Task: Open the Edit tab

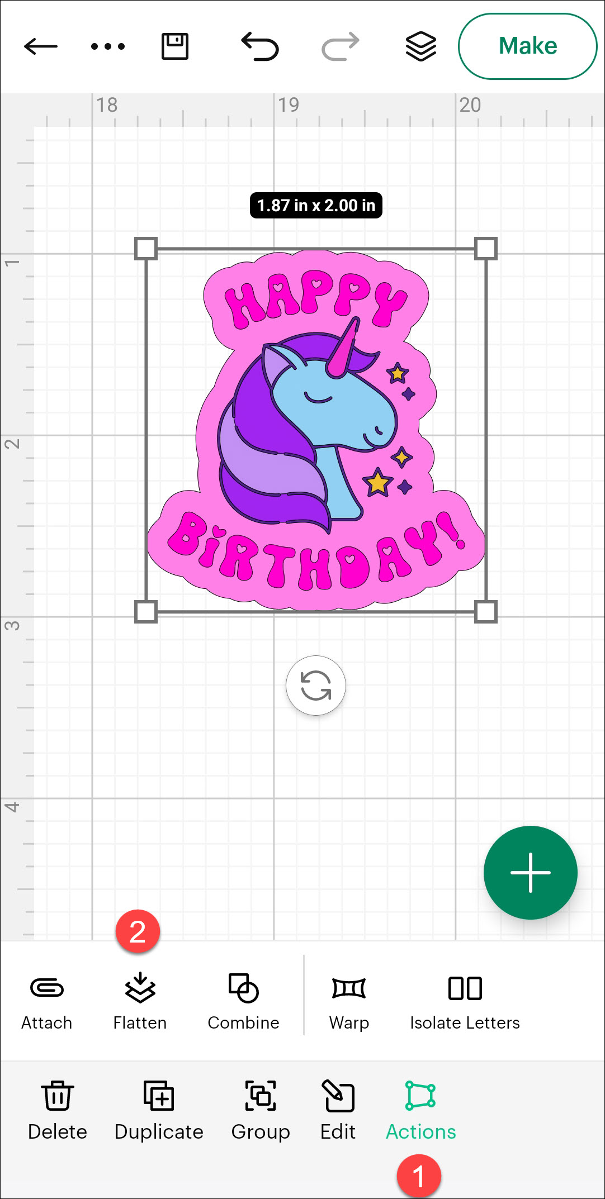Action: pyautogui.click(x=338, y=1110)
